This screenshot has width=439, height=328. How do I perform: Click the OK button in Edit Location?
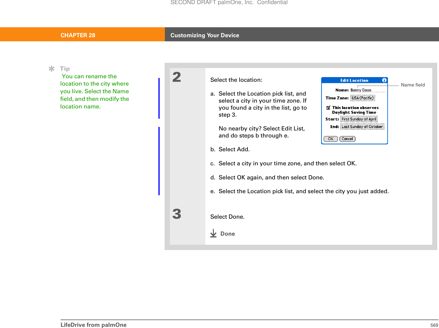(331, 139)
